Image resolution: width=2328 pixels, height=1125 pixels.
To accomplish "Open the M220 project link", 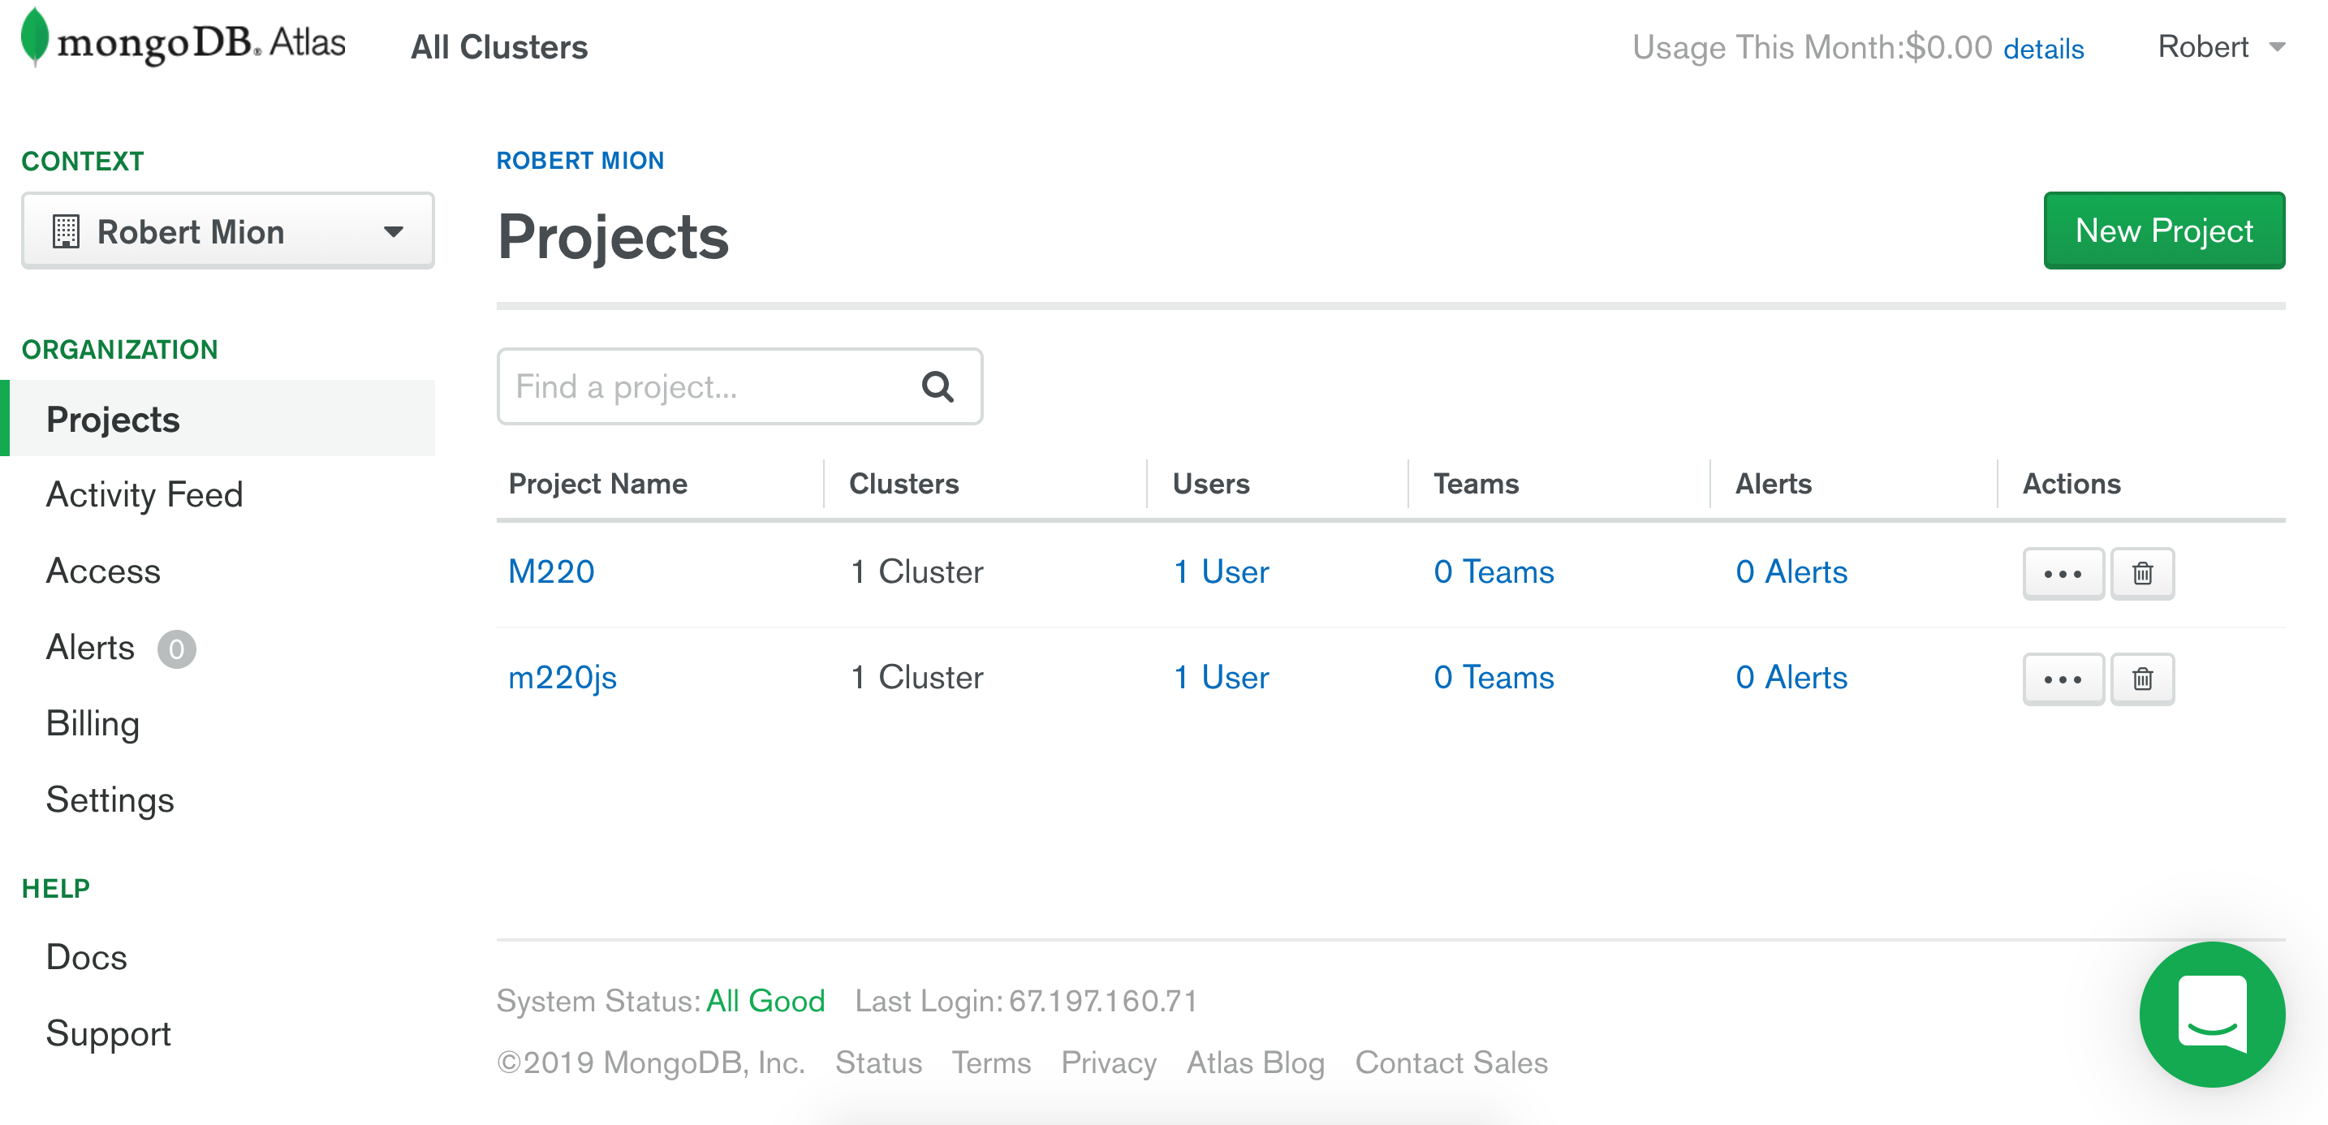I will coord(550,572).
